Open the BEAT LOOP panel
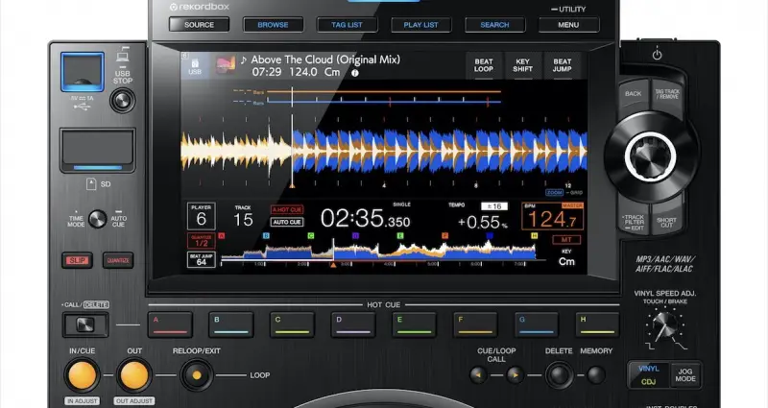This screenshot has width=768, height=408. 485,65
